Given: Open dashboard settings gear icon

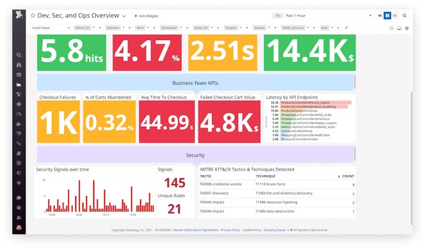Looking at the screenshot, I should coord(407,27).
